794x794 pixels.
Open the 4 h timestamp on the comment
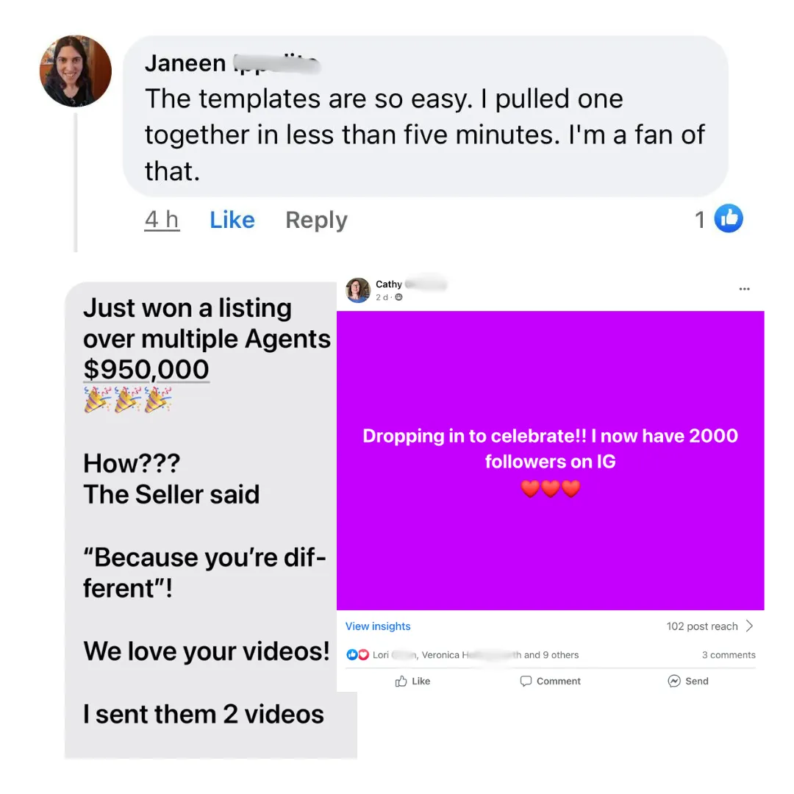coord(162,220)
